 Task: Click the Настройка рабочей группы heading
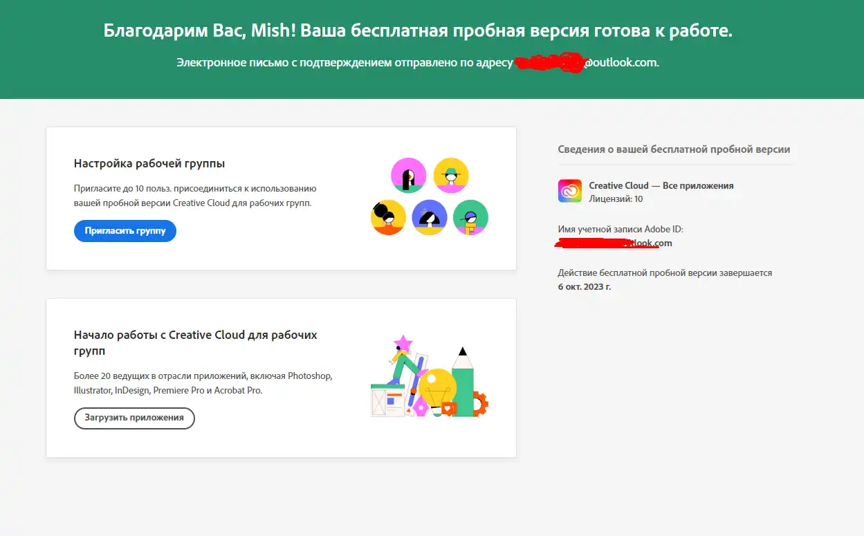coord(149,164)
